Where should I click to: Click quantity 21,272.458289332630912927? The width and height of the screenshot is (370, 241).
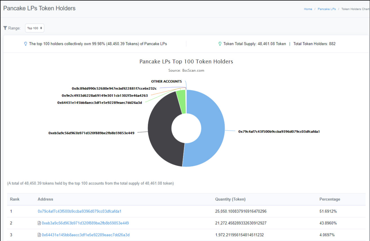click(241, 223)
